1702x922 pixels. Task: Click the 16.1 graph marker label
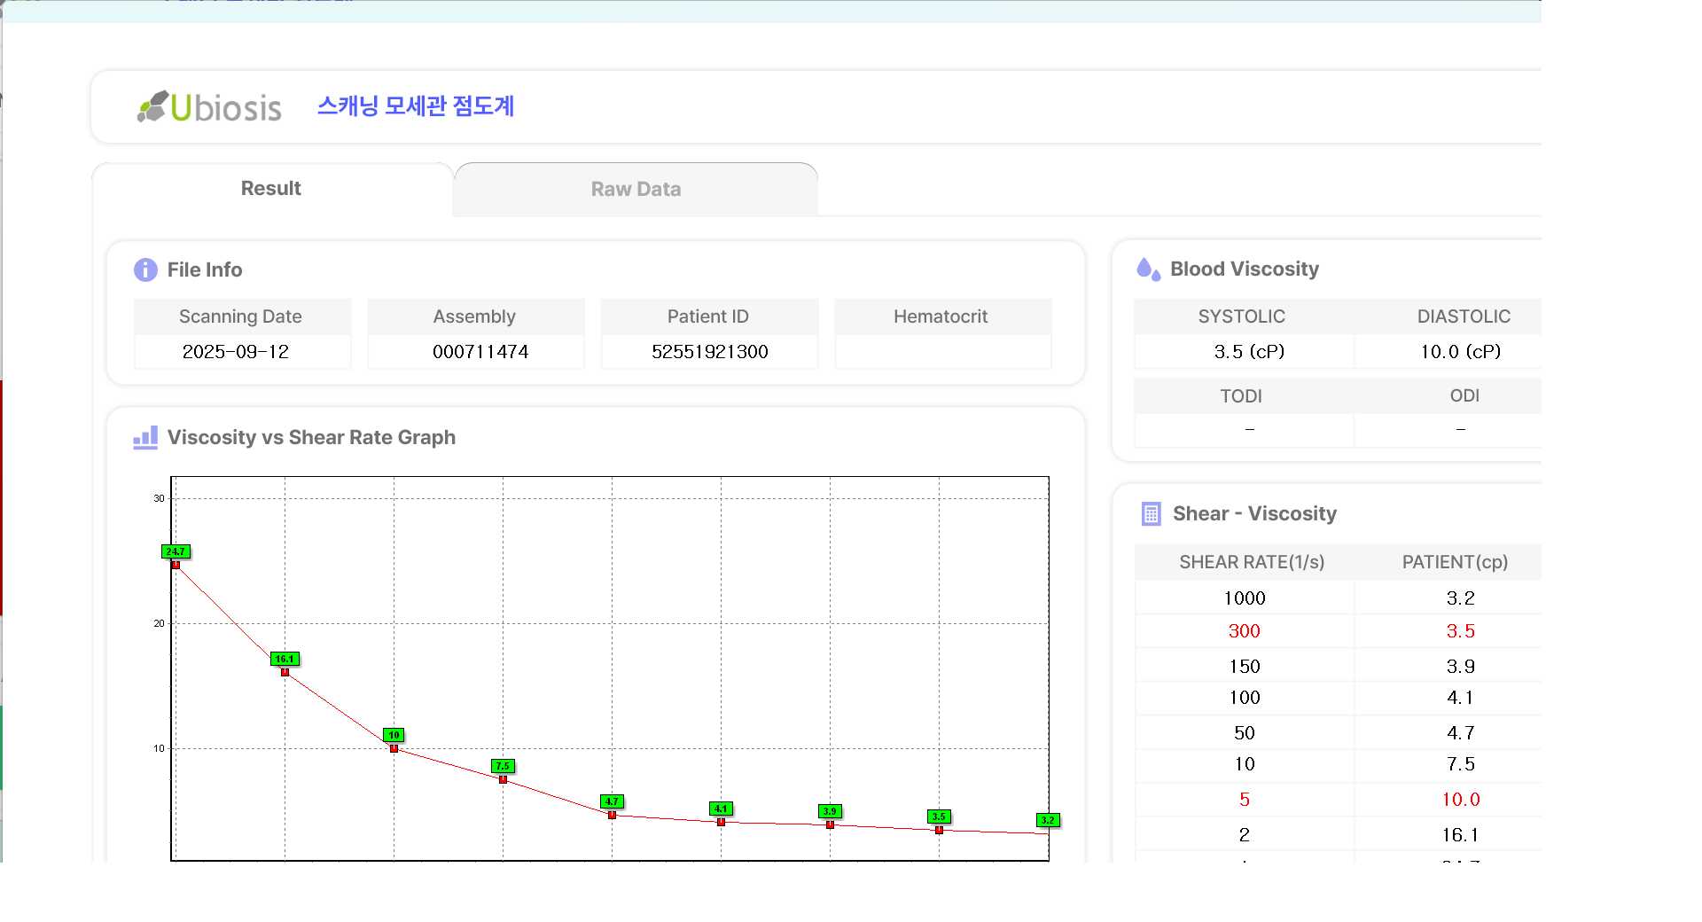(285, 659)
